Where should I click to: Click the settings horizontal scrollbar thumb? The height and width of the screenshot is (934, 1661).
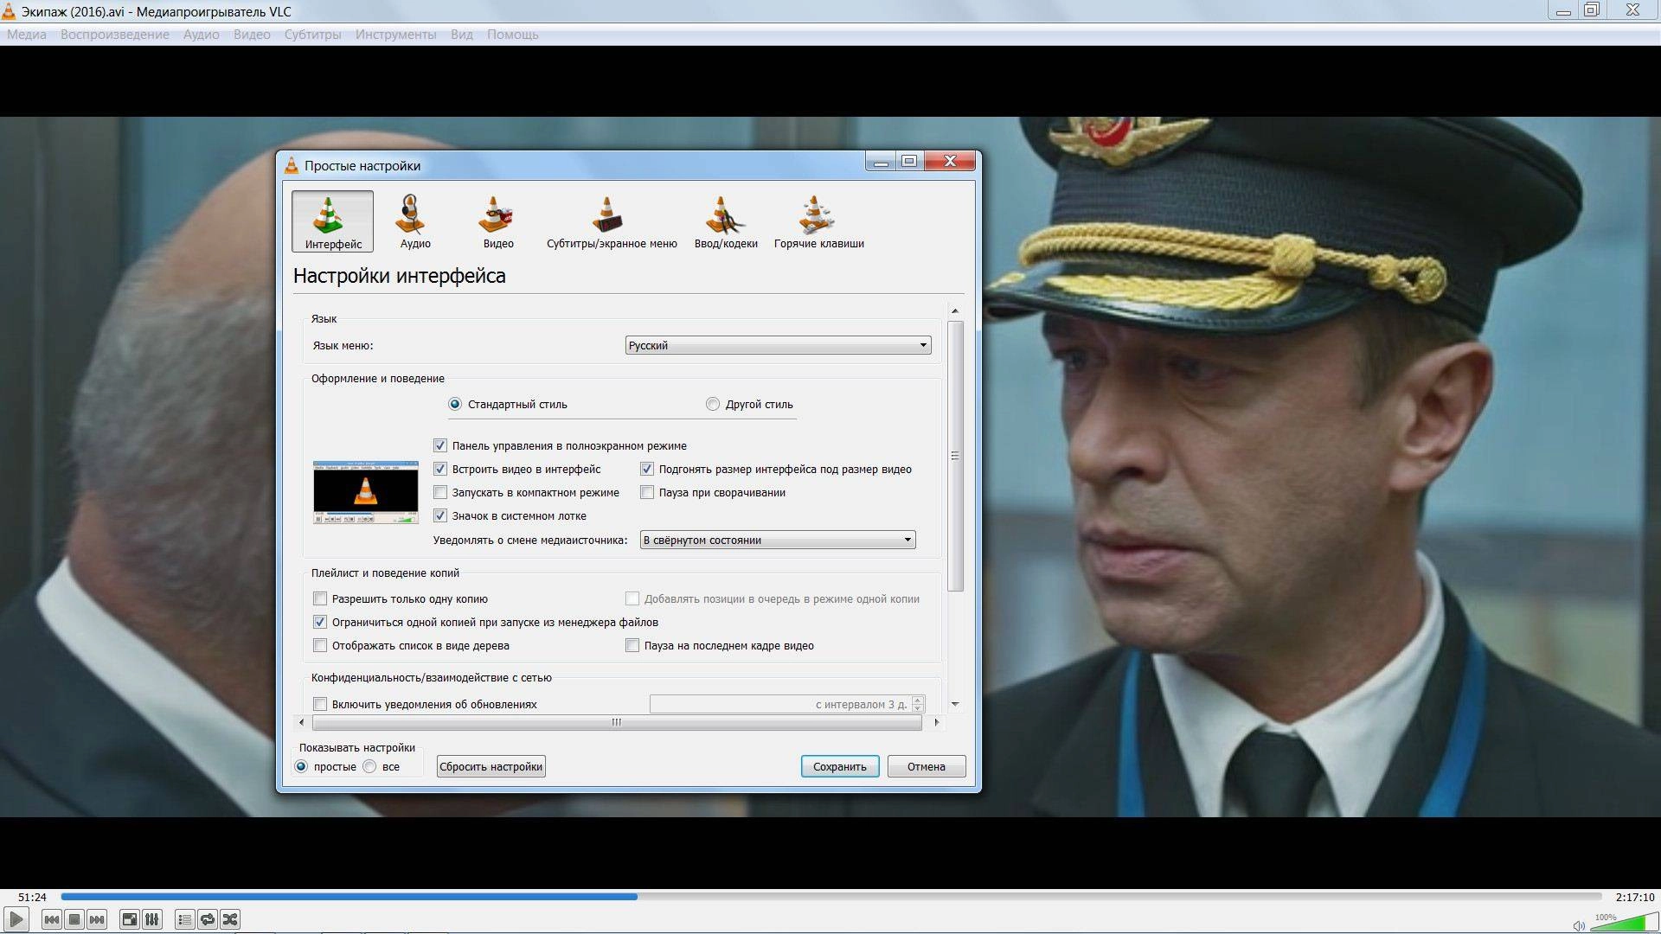(x=616, y=722)
